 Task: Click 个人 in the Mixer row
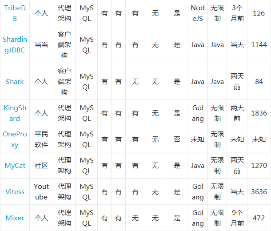[41, 218]
